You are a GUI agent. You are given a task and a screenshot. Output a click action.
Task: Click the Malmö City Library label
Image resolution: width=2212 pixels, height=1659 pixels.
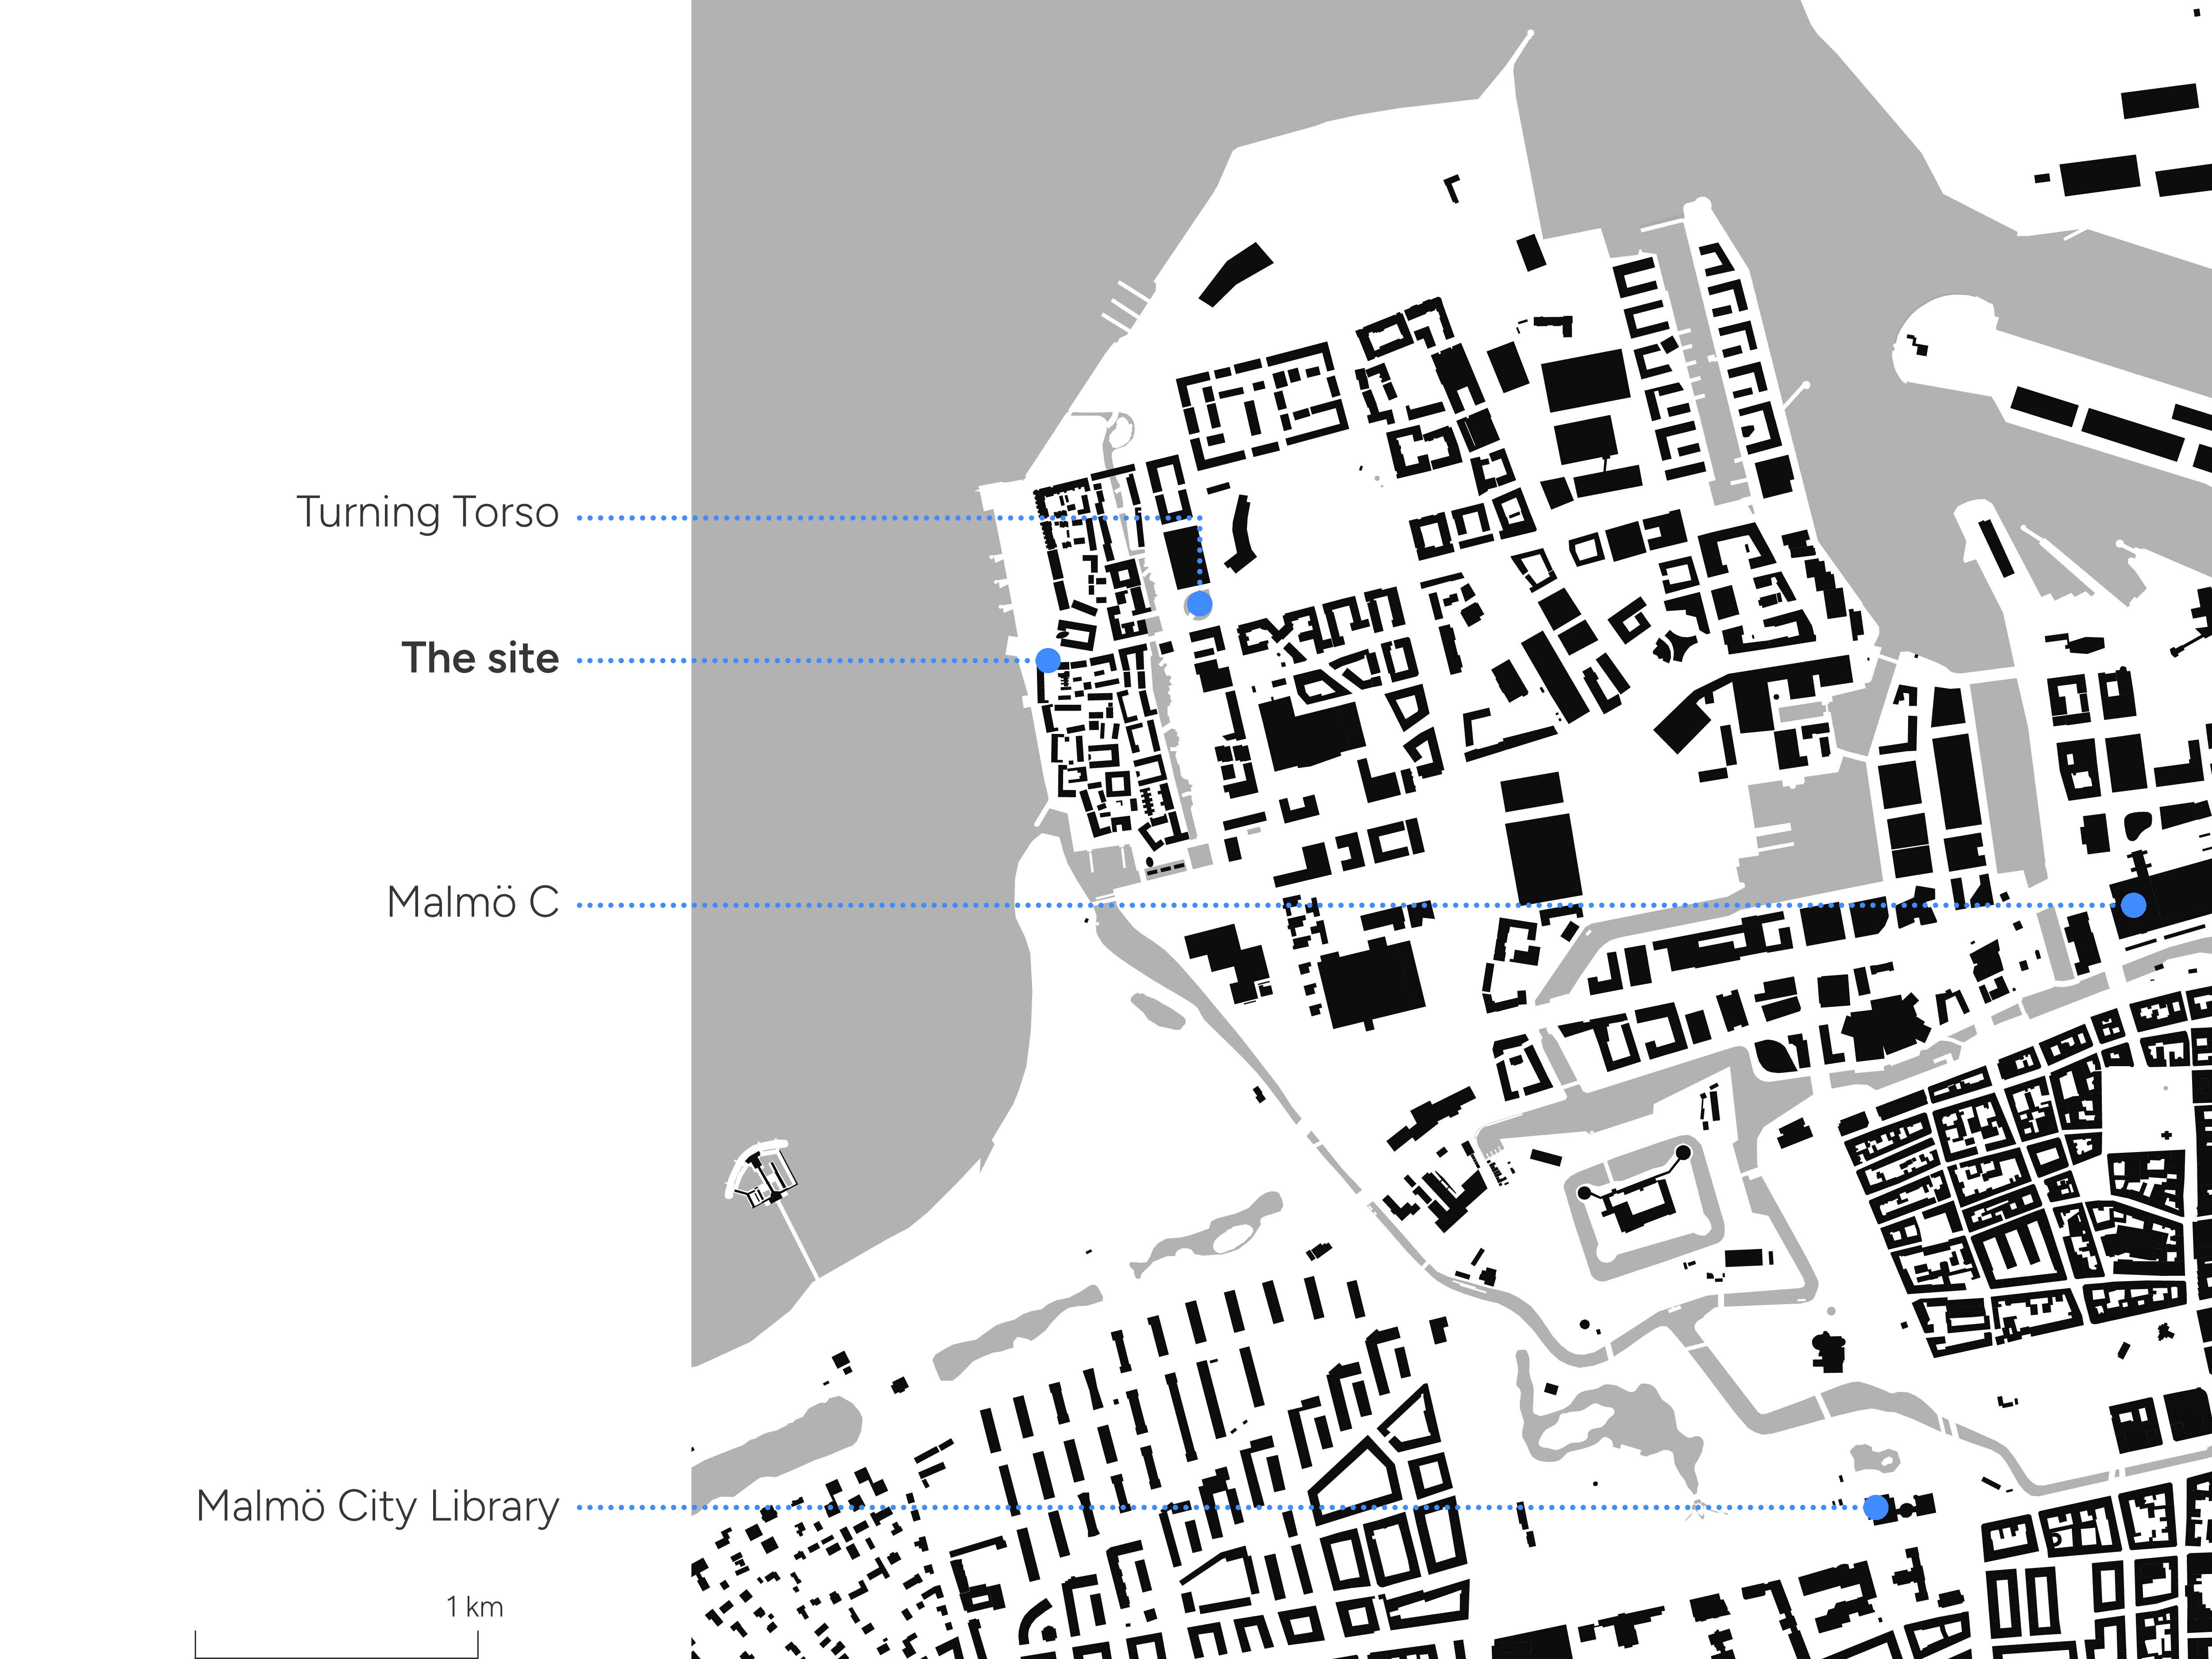click(x=377, y=1507)
